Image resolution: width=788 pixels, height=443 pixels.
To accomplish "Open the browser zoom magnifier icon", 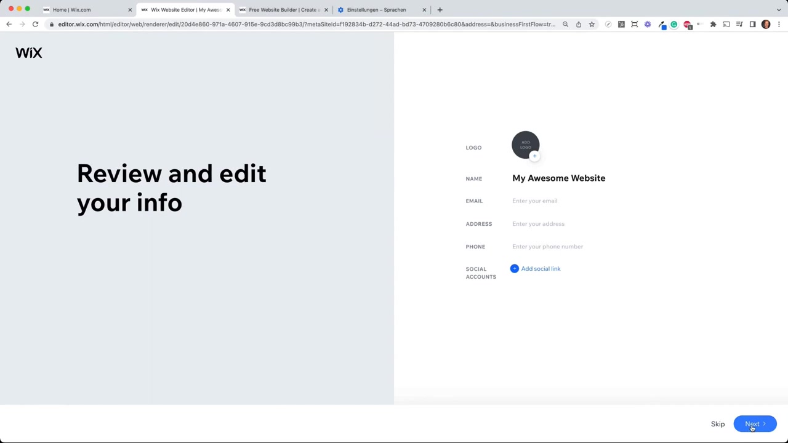I will 565,25.
